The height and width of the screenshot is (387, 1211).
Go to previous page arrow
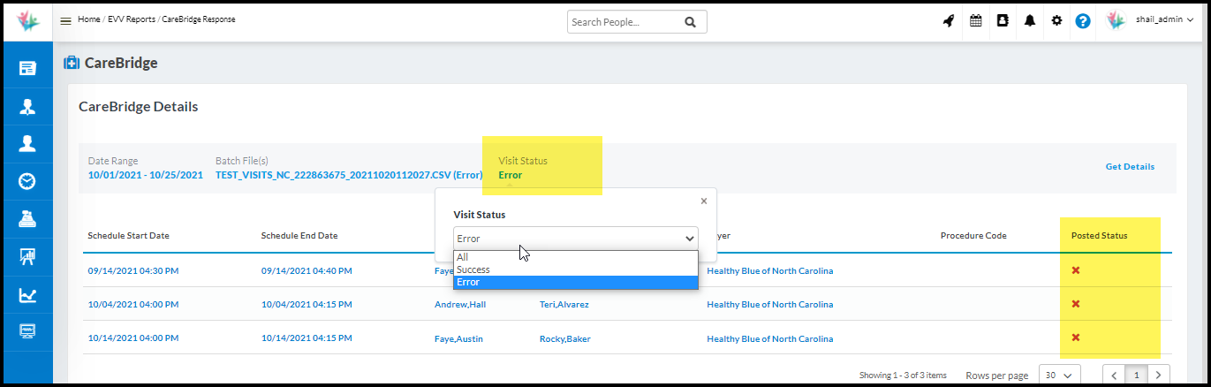pos(1115,376)
